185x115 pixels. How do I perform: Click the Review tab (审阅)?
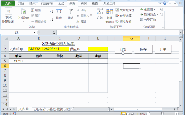point(84,3)
